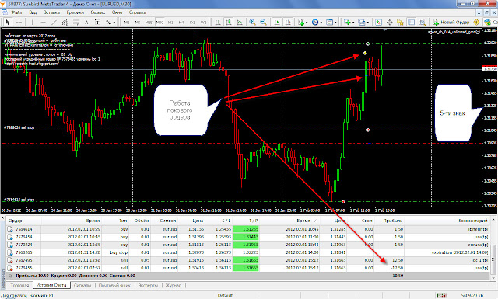
Task: Choose the text label tool
Action: click(86, 23)
